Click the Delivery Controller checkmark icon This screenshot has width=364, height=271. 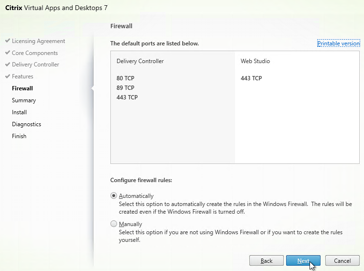(x=8, y=64)
